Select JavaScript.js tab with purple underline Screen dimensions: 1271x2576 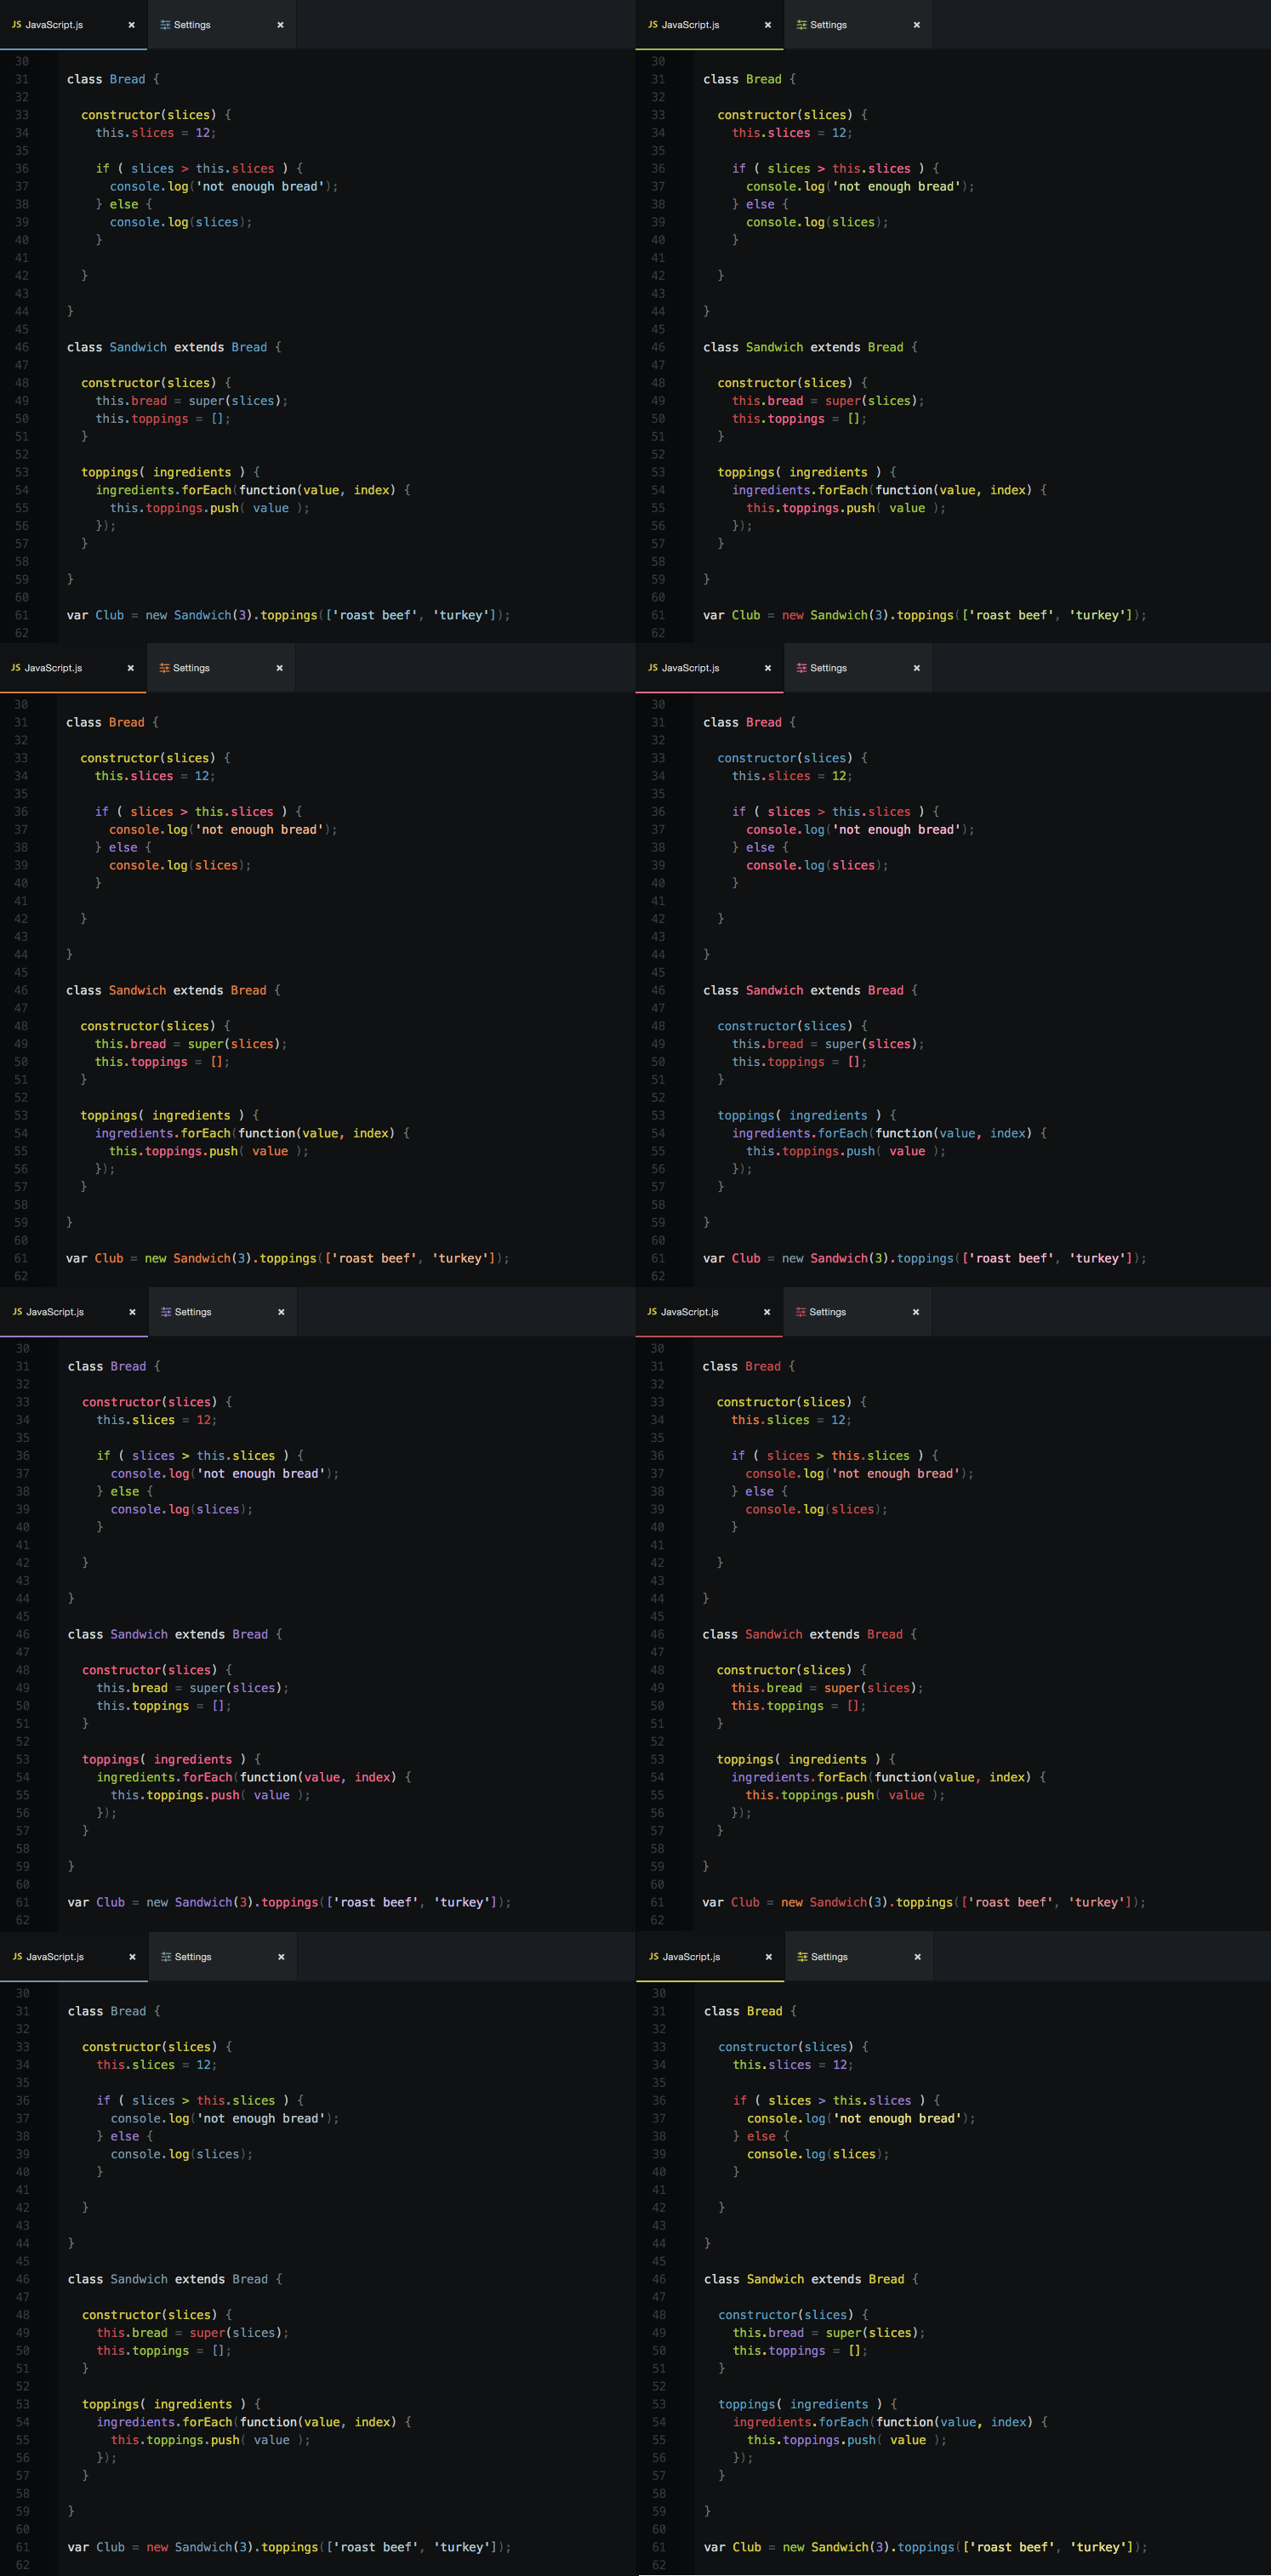tap(74, 1312)
